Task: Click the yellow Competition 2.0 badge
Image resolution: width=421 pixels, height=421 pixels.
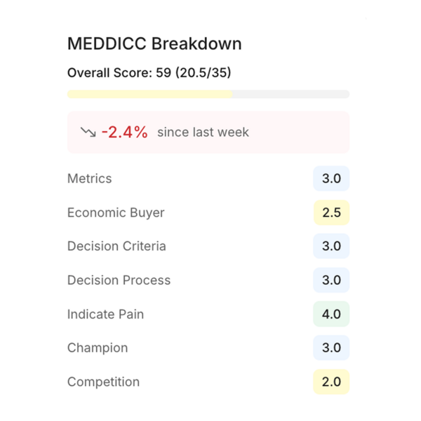Action: tap(331, 382)
